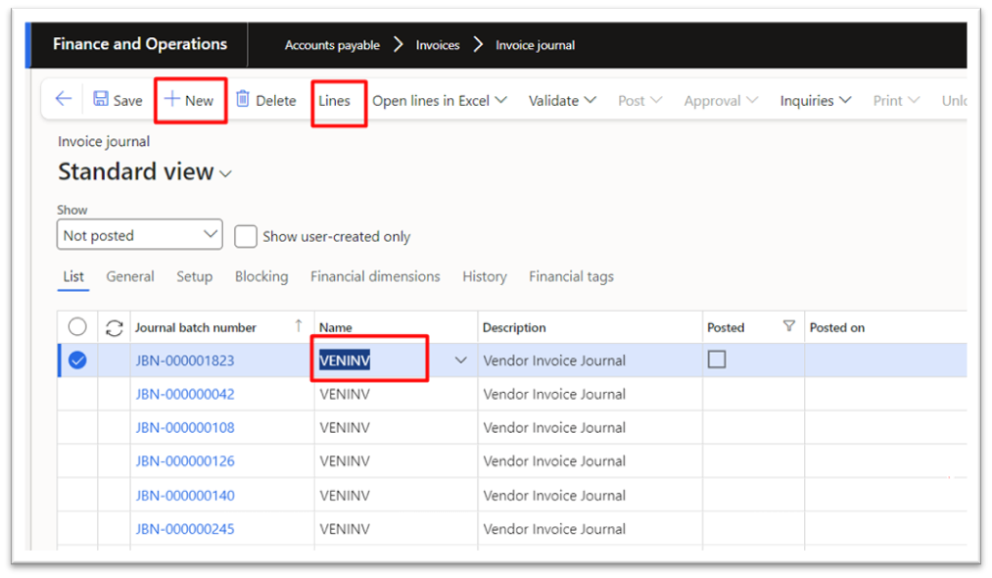Switch to the List tab
Image resolution: width=992 pixels, height=578 pixels.
(73, 276)
